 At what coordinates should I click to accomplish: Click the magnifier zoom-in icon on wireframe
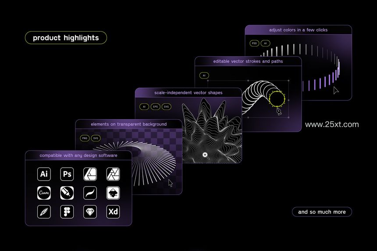tap(206, 156)
